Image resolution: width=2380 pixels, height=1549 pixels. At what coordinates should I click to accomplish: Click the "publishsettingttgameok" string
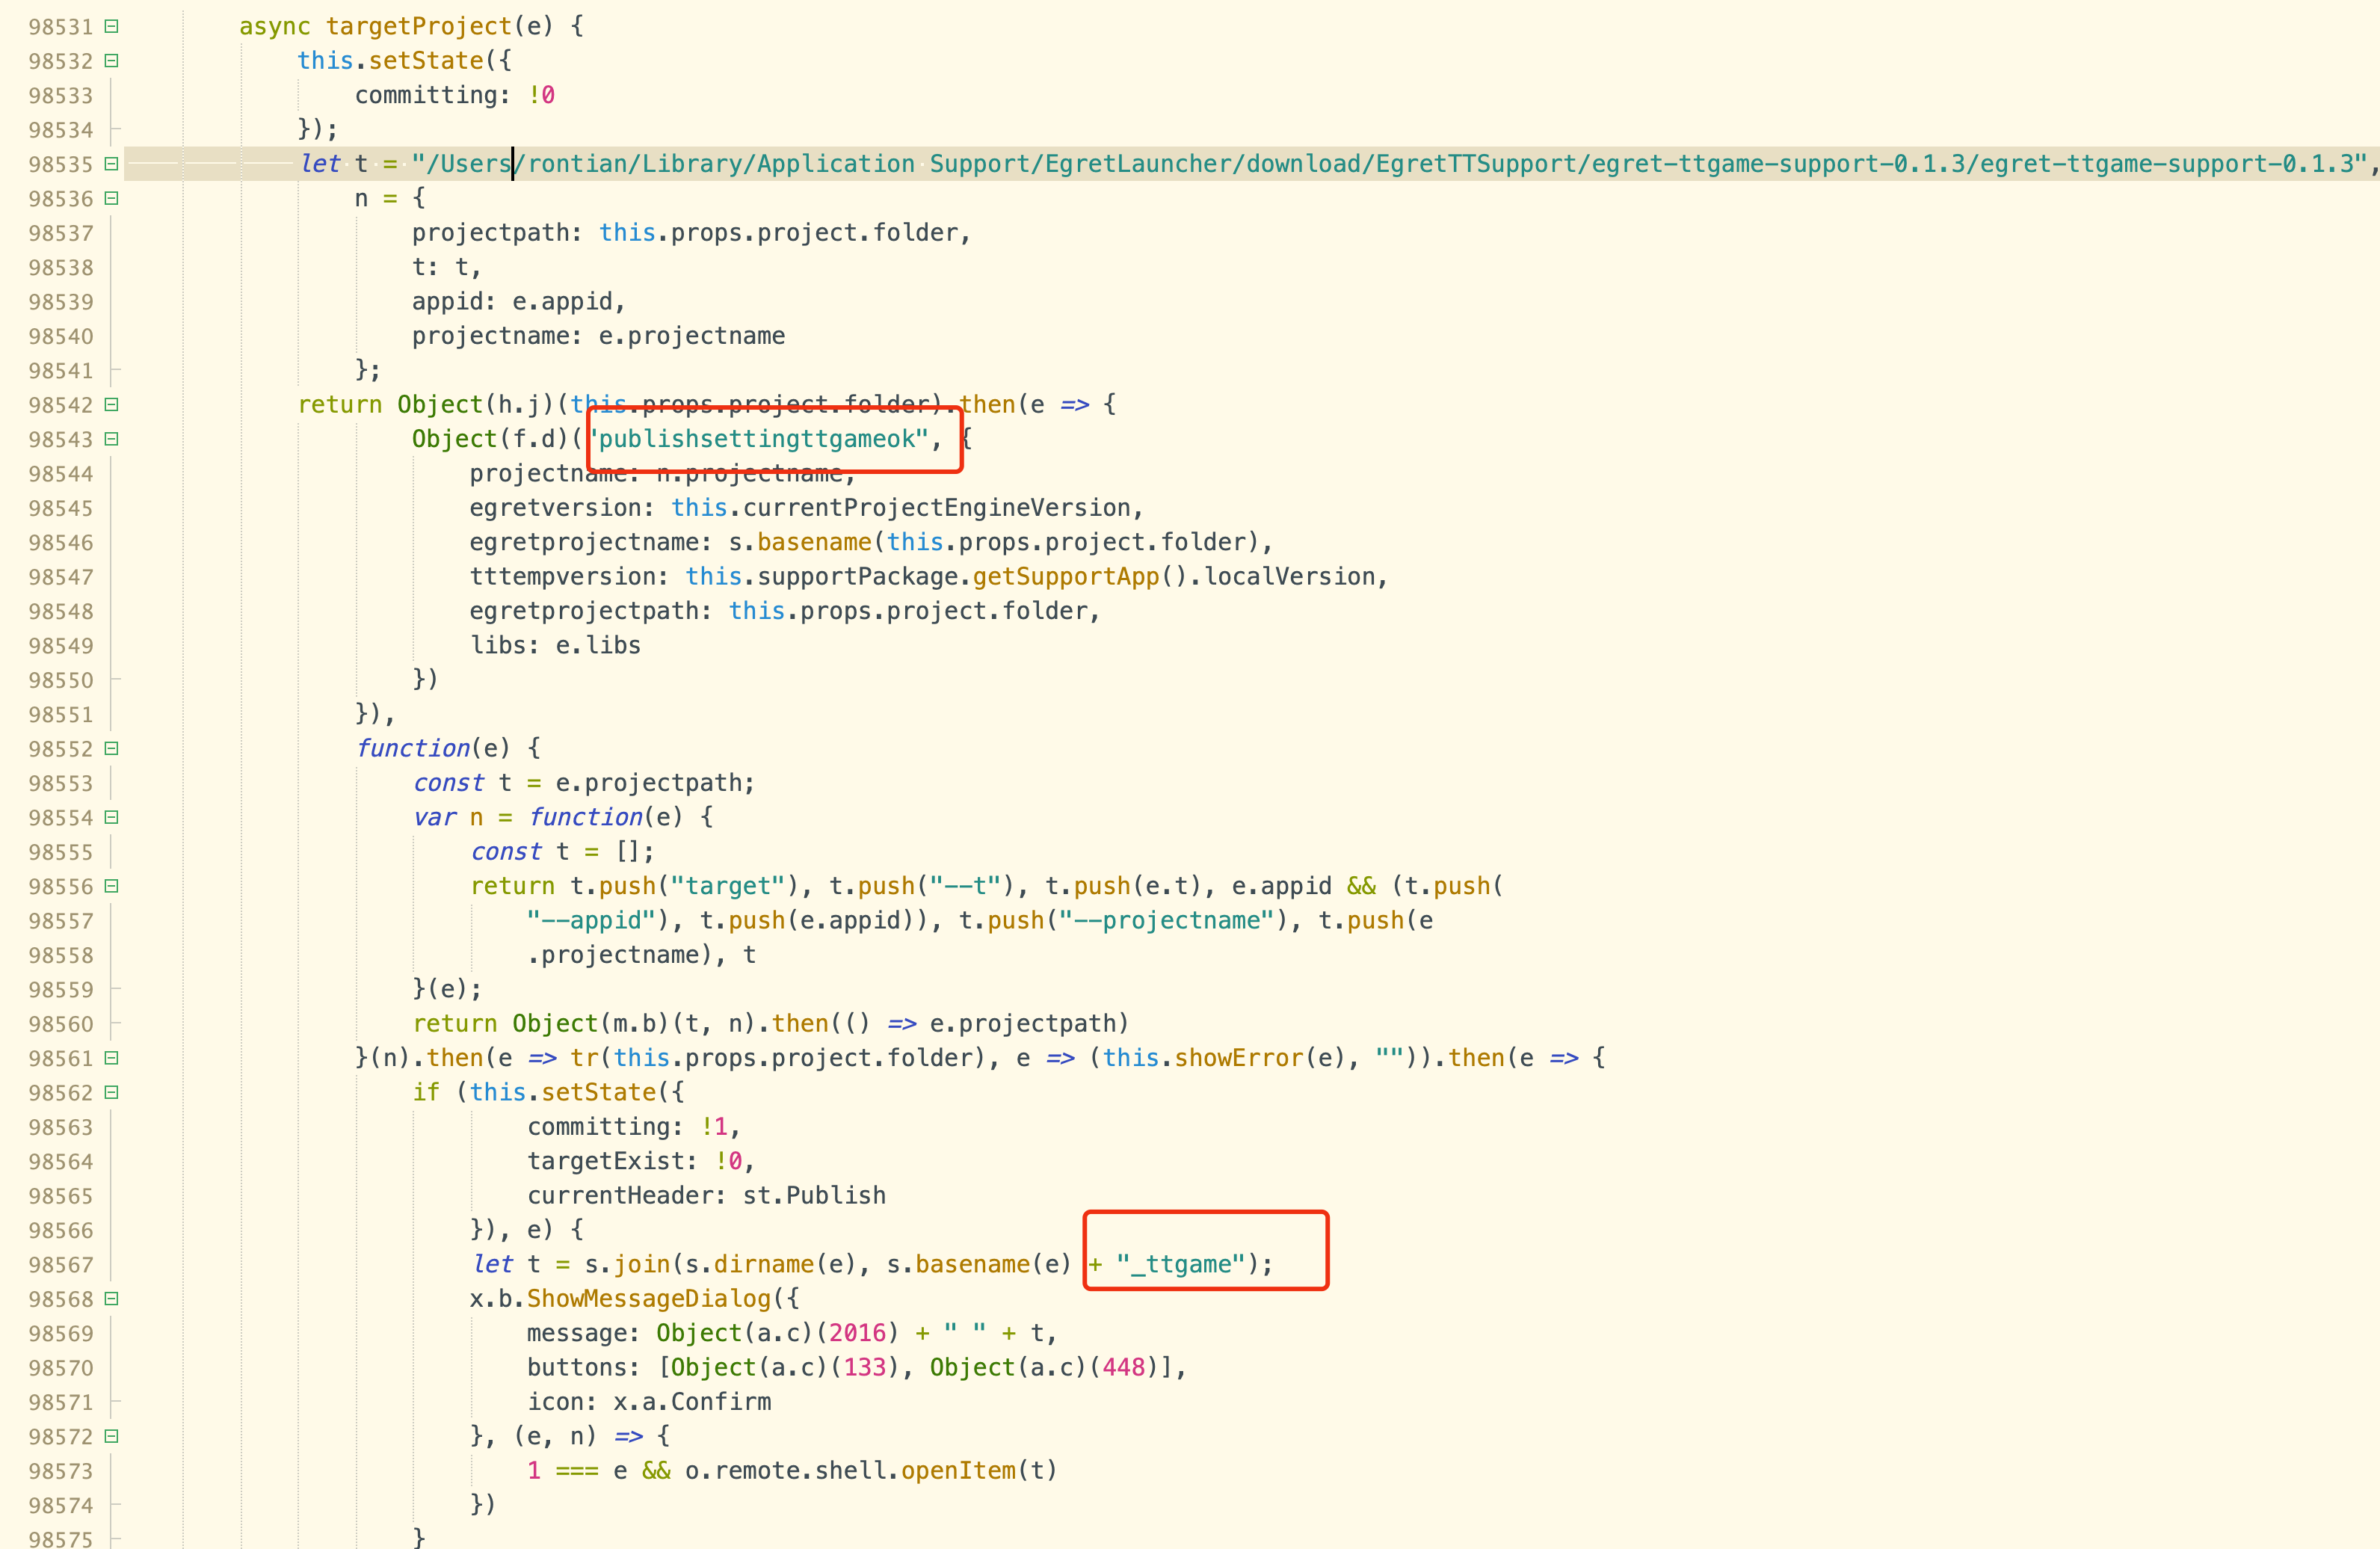tap(759, 439)
